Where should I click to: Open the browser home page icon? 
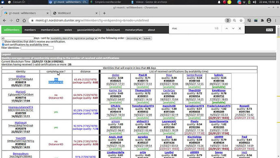tap(24, 21)
